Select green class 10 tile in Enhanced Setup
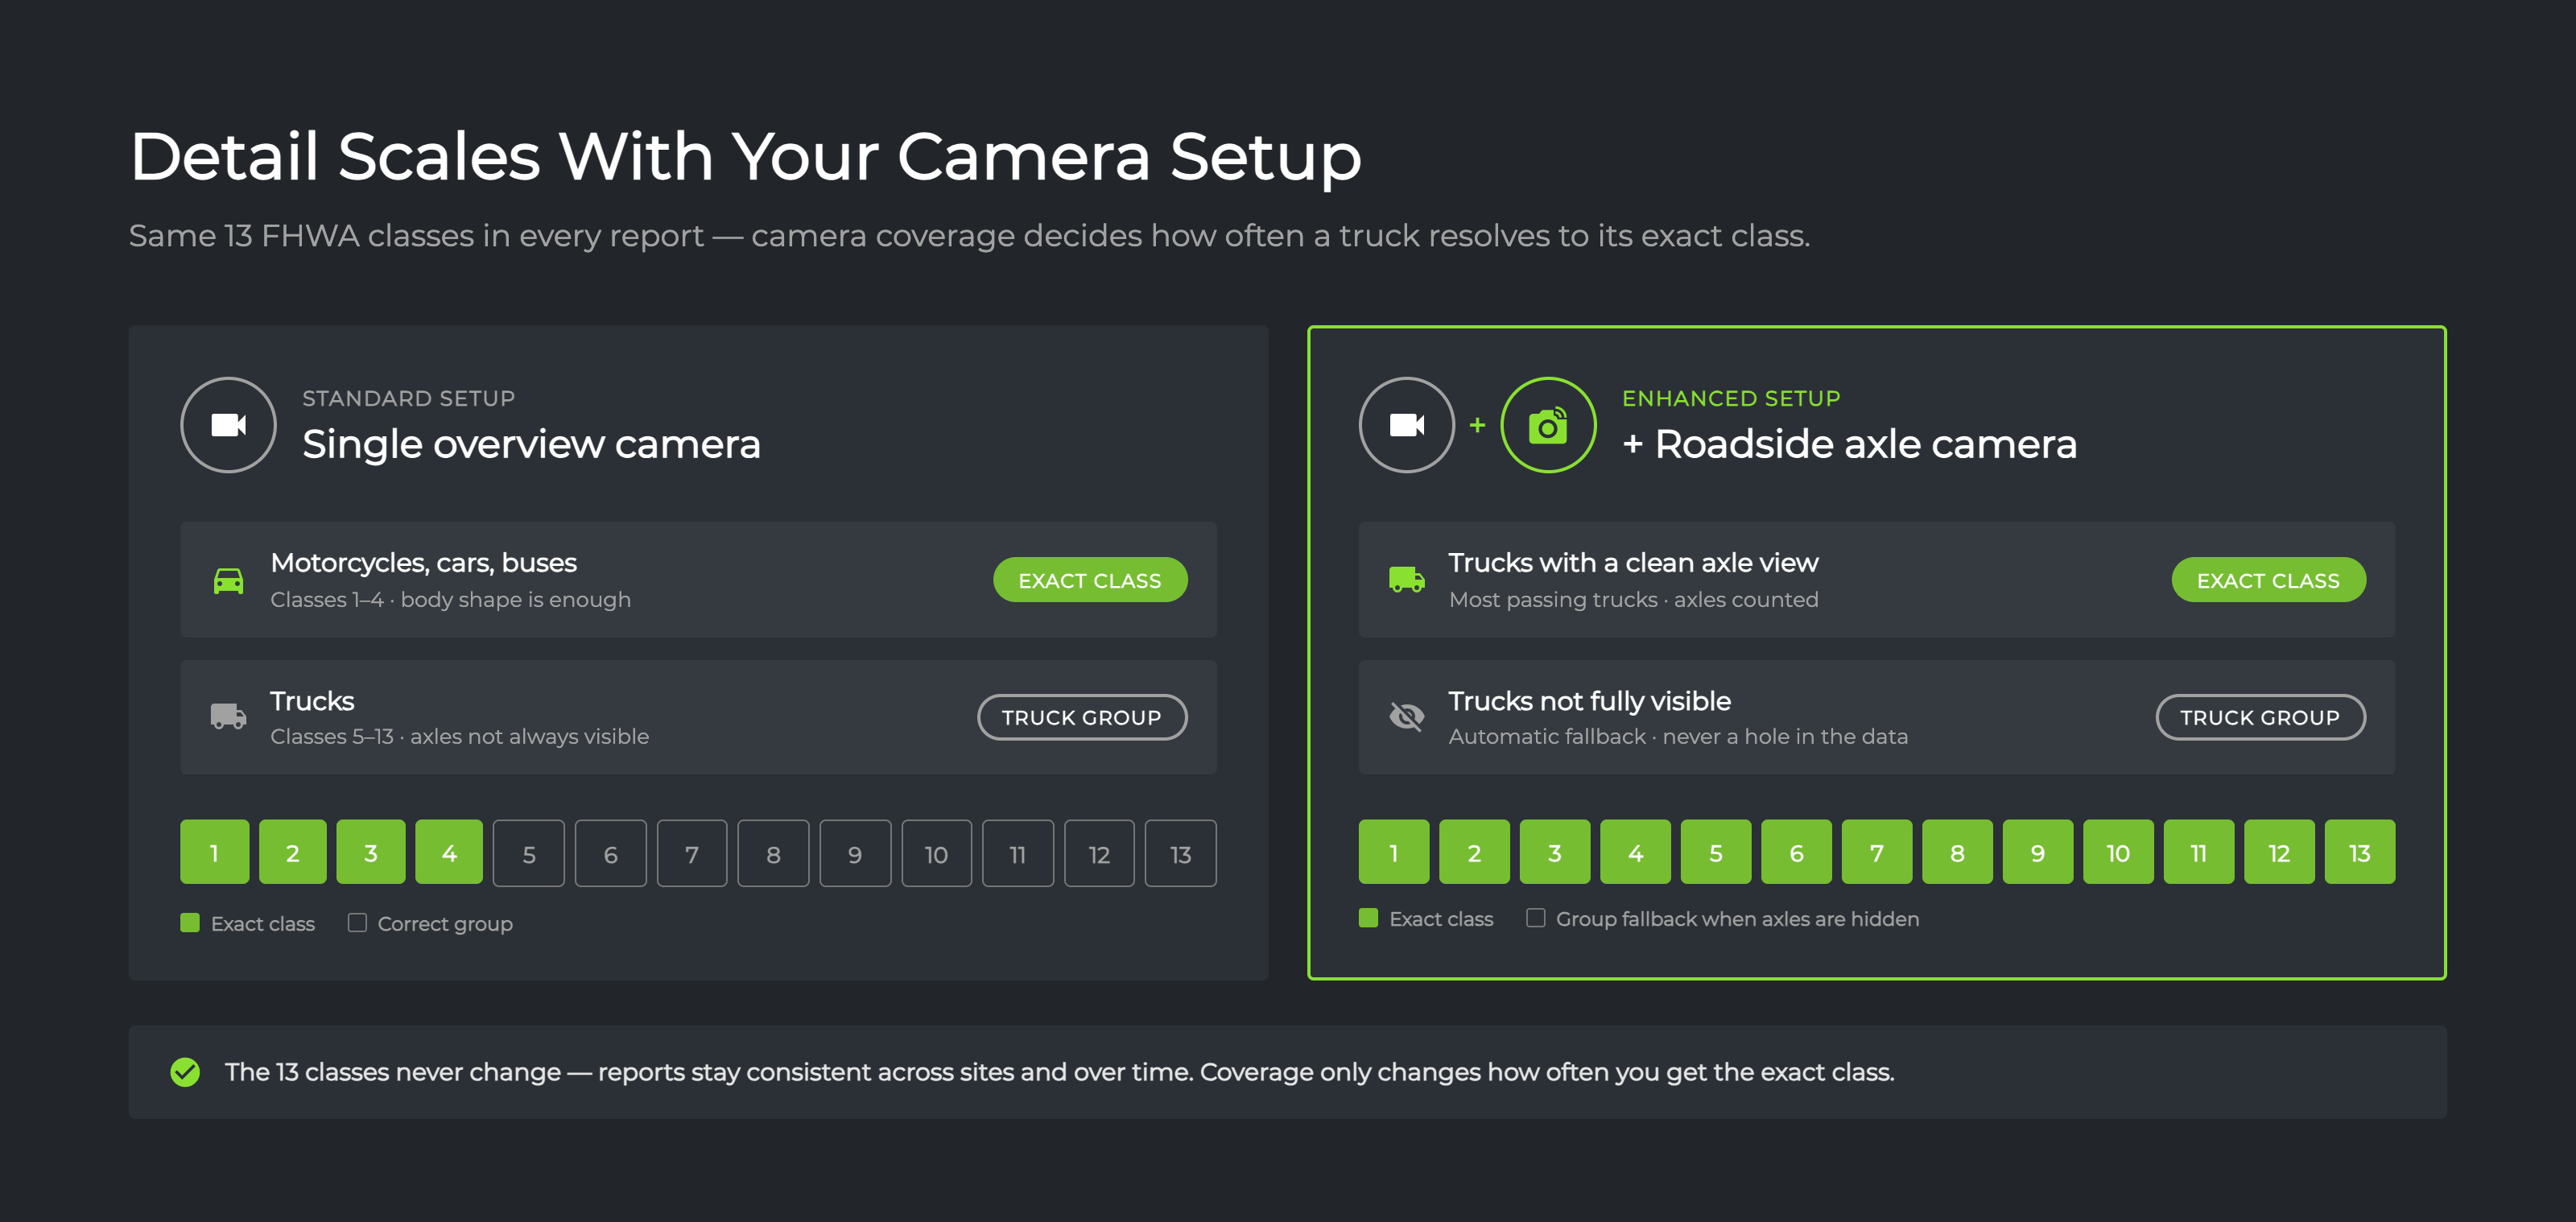 [x=2118, y=852]
